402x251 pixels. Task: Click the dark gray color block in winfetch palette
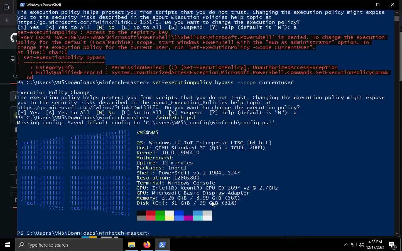(141, 218)
